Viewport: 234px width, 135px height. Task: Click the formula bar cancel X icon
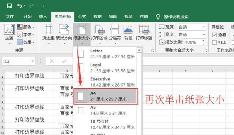(x=52, y=61)
